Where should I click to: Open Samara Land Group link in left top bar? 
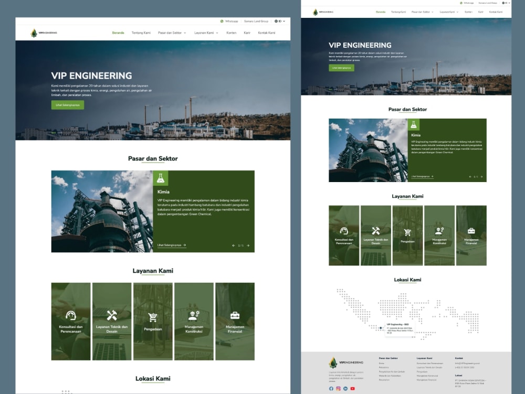pyautogui.click(x=256, y=21)
